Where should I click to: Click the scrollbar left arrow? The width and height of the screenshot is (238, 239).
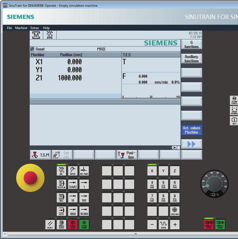point(5,234)
